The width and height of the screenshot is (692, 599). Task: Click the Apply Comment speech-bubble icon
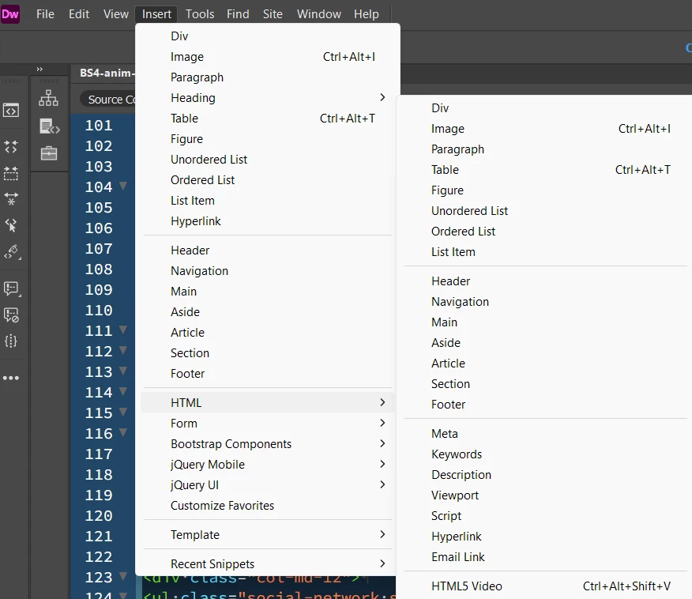click(12, 289)
